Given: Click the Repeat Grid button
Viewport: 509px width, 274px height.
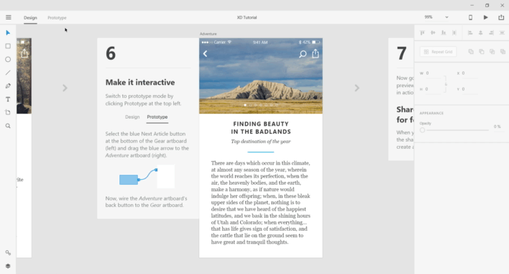Looking at the screenshot, I should [439, 52].
